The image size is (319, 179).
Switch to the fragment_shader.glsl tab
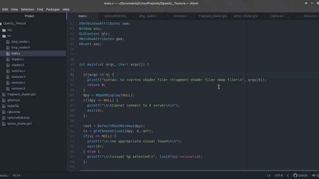tap(213, 16)
